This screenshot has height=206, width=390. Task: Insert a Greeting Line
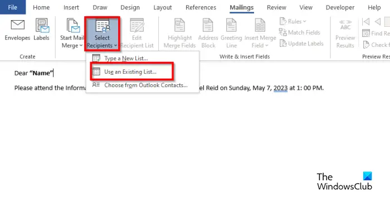[231, 33]
